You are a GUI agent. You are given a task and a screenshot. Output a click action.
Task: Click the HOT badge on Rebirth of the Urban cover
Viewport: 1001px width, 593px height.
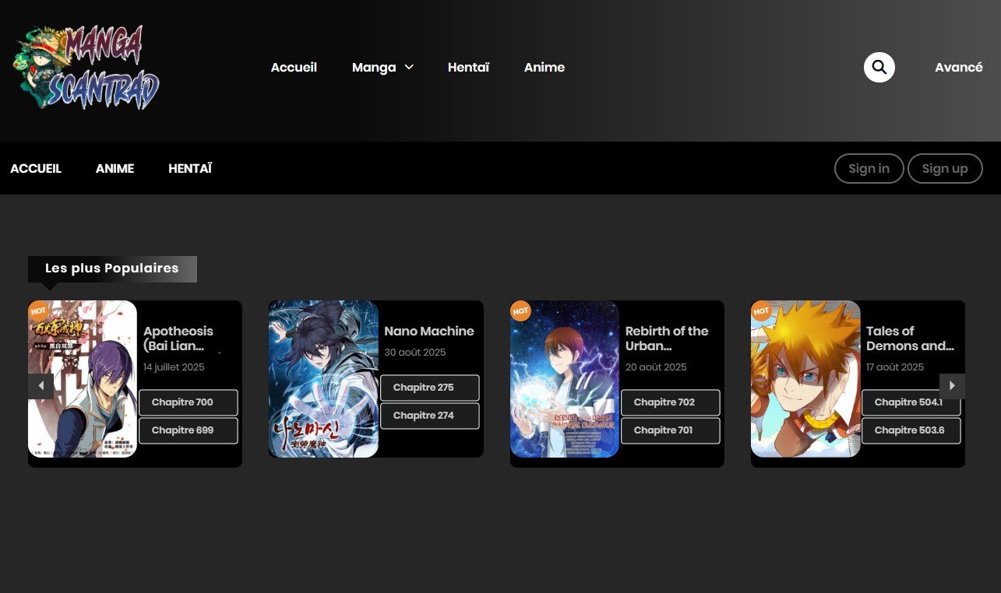click(x=520, y=311)
